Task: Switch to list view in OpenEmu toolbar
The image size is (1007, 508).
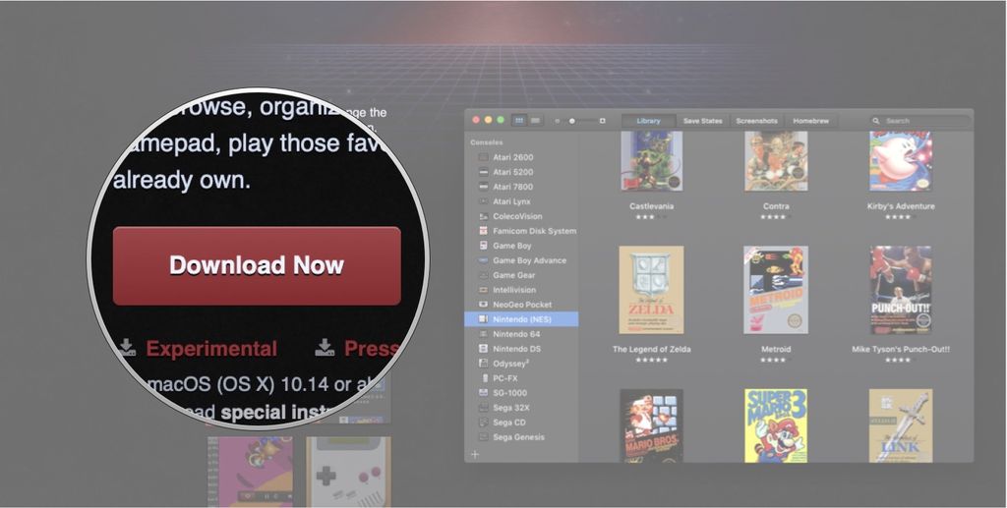Action: pyautogui.click(x=535, y=121)
